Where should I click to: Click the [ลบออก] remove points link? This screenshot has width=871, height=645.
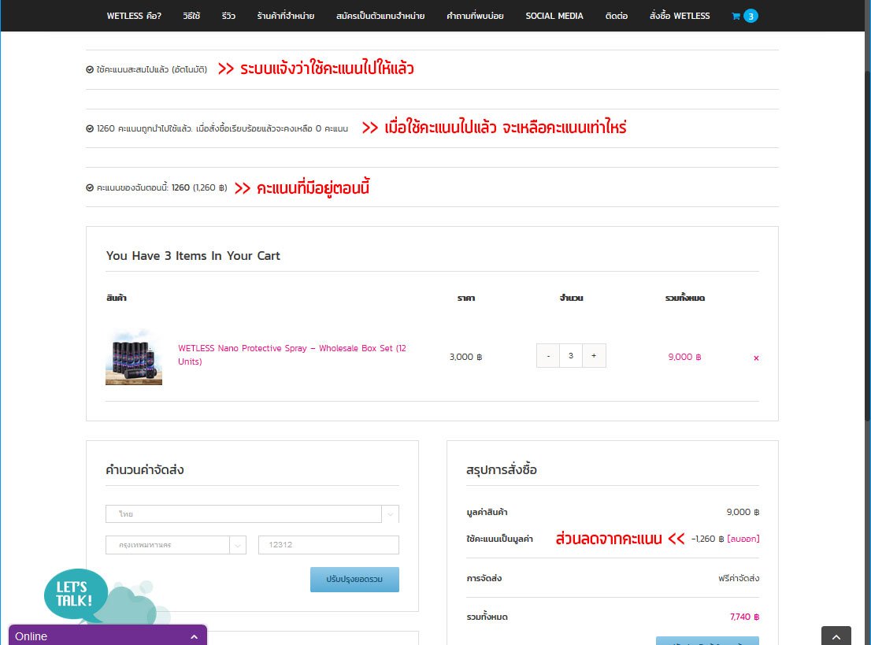tap(743, 539)
